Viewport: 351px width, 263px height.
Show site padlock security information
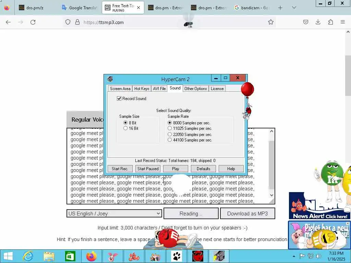77,22
